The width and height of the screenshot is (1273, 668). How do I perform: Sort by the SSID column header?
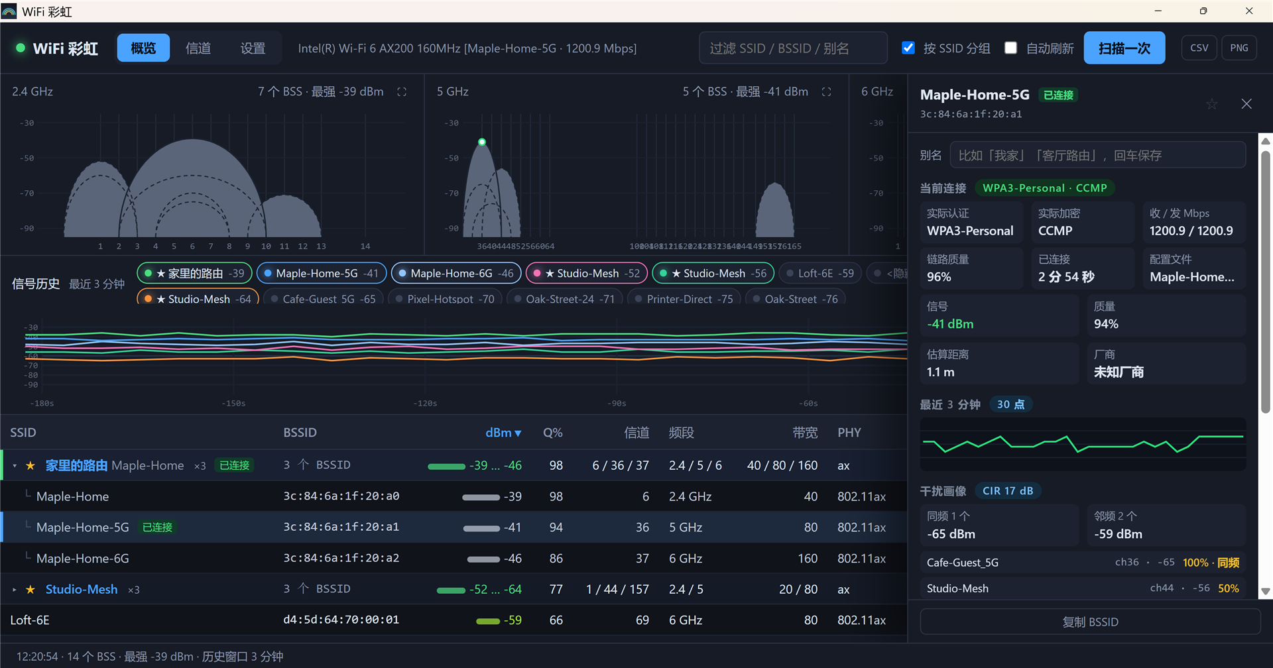tap(23, 433)
